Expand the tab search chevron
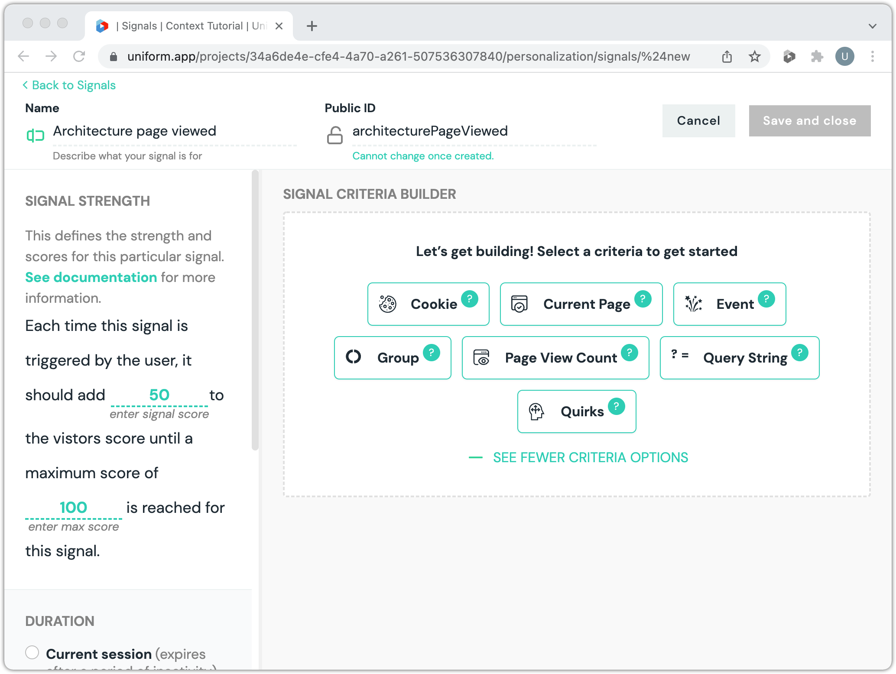The width and height of the screenshot is (896, 674). coord(872,26)
